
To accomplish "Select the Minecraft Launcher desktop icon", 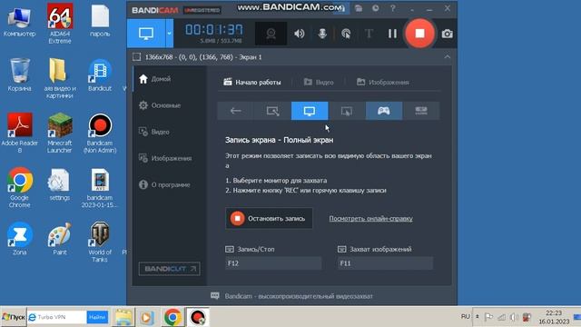I will coord(60,133).
